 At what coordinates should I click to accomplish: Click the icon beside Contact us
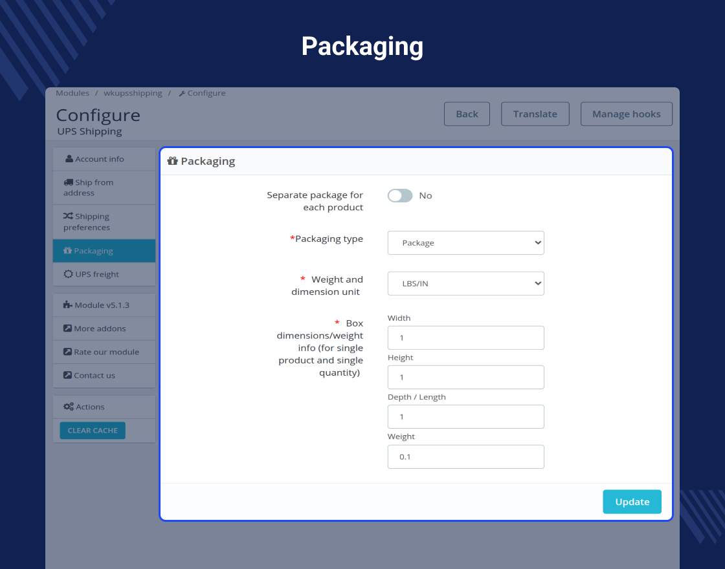67,375
